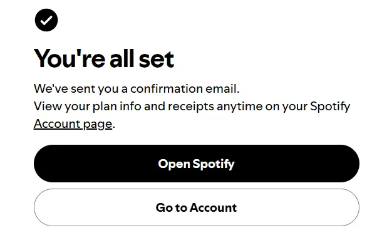The image size is (377, 245).
Task: Click the word "confirmation" in the first sentence
Action: click(x=167, y=88)
